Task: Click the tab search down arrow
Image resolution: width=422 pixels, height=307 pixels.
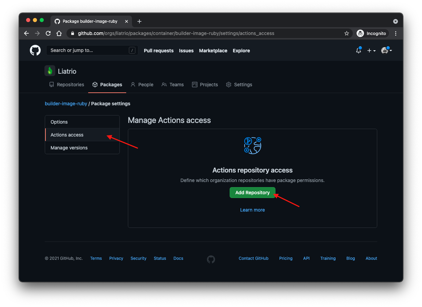Action: 396,21
